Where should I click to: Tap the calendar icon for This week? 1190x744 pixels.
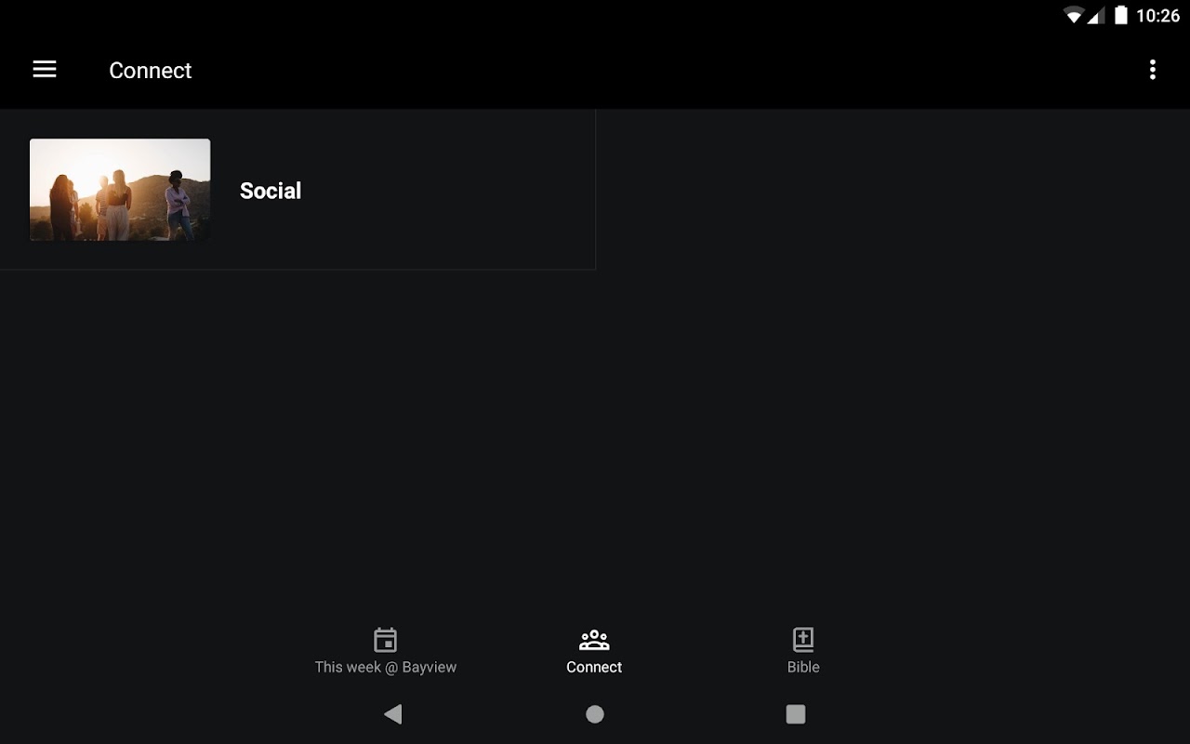point(385,640)
